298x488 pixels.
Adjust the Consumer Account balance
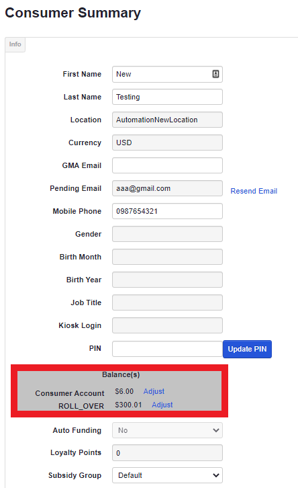(154, 391)
